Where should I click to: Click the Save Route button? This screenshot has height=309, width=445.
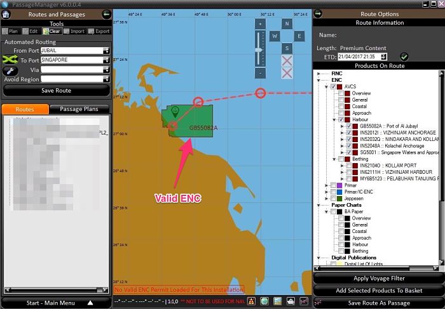(56, 91)
